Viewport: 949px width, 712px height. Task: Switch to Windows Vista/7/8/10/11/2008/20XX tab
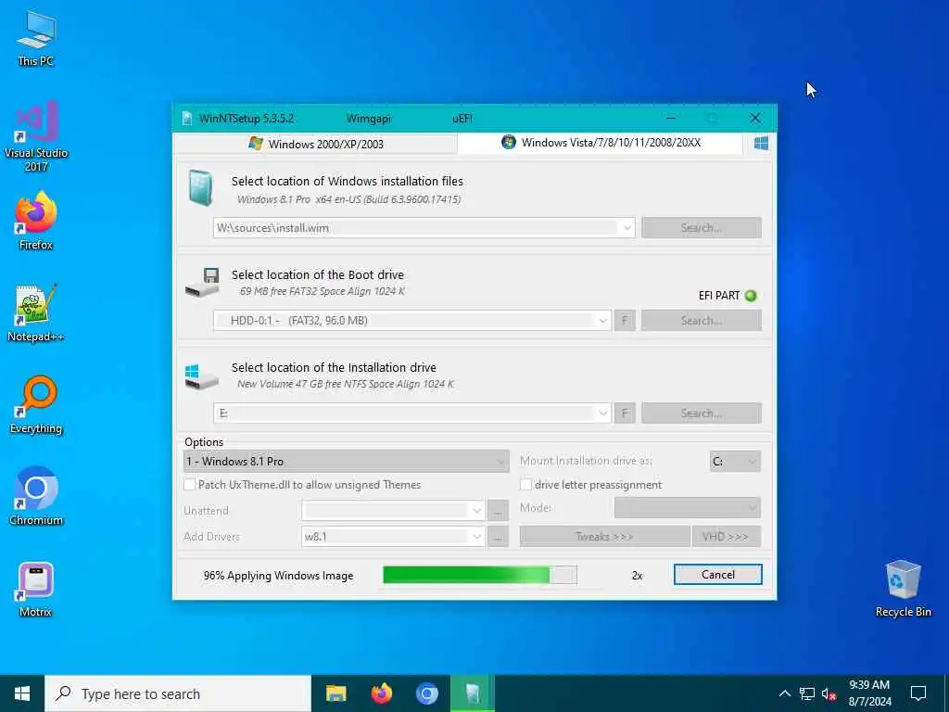601,142
